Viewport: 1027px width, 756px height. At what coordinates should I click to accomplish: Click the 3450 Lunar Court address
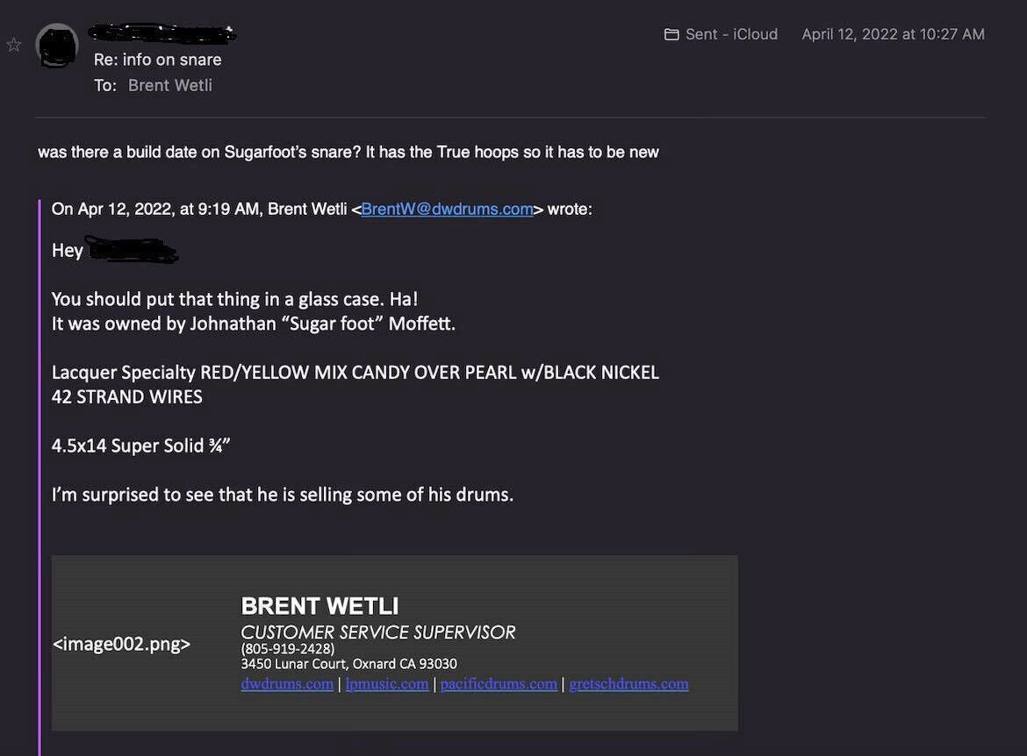[348, 664]
